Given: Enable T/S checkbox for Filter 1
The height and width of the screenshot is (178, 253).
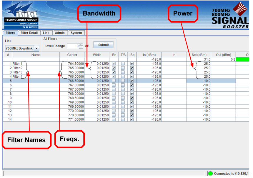Looking at the screenshot, I should 123,64.
